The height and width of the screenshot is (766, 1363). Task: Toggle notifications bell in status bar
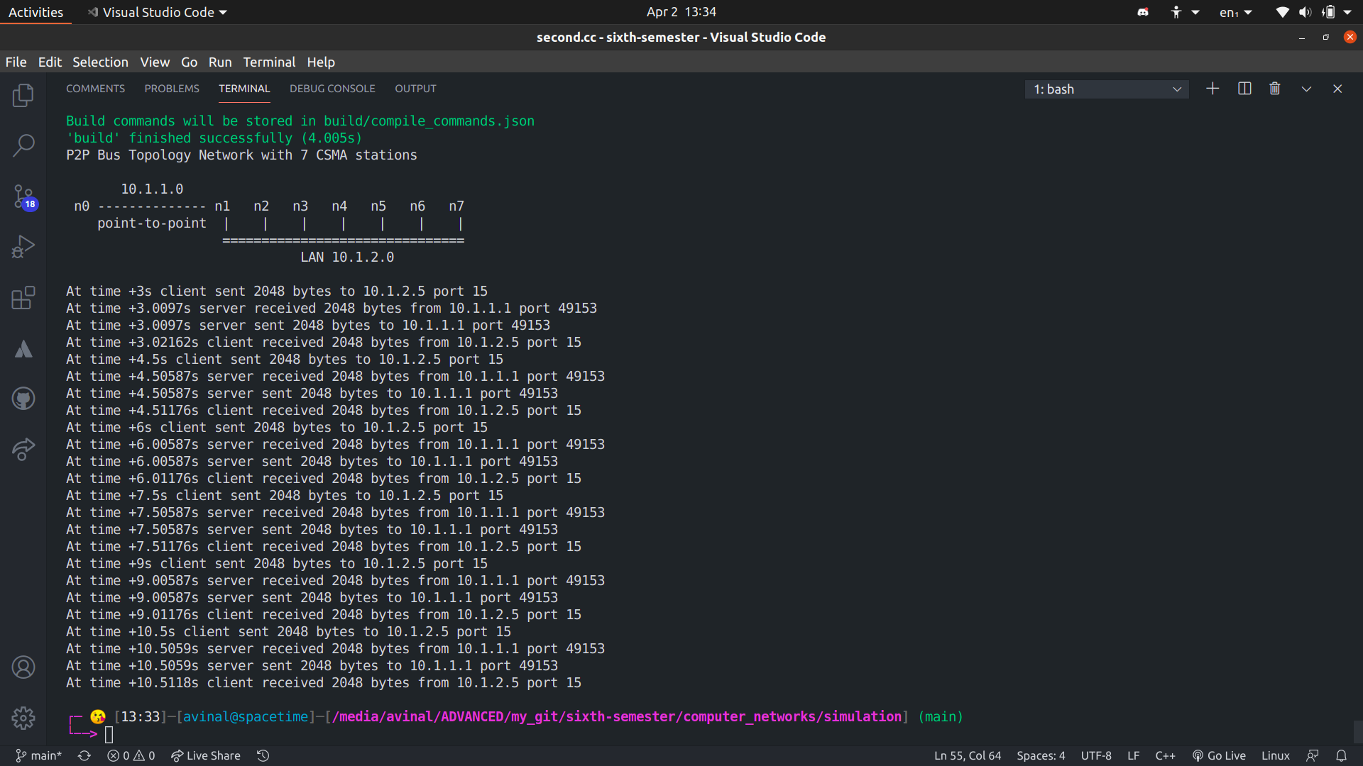point(1341,756)
